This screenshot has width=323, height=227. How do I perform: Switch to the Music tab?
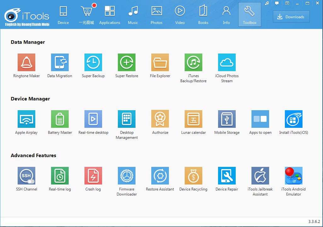click(x=133, y=15)
